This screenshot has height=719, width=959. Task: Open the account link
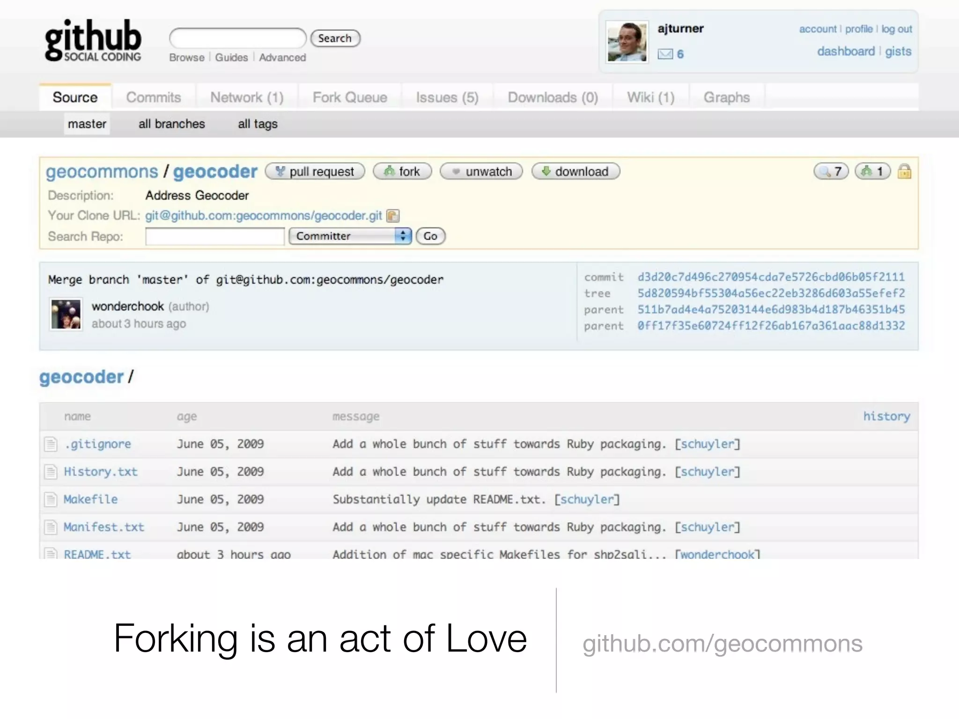pyautogui.click(x=818, y=29)
